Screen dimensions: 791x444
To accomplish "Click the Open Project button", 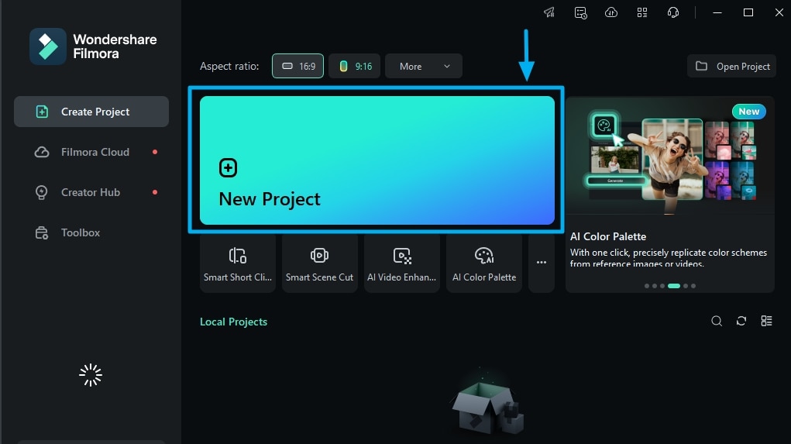I will (731, 66).
